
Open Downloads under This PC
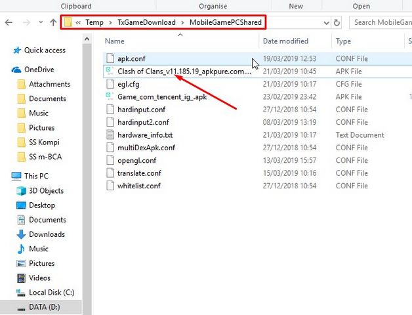click(47, 234)
